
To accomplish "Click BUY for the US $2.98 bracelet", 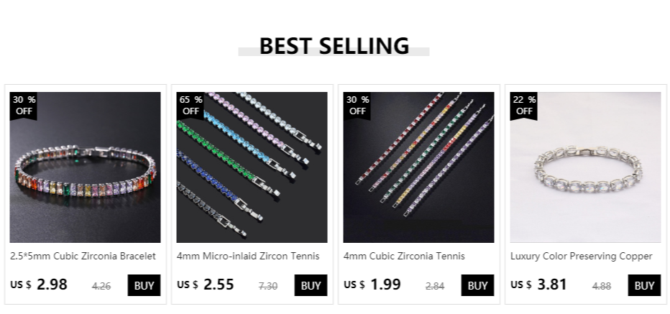I will pyautogui.click(x=144, y=285).
